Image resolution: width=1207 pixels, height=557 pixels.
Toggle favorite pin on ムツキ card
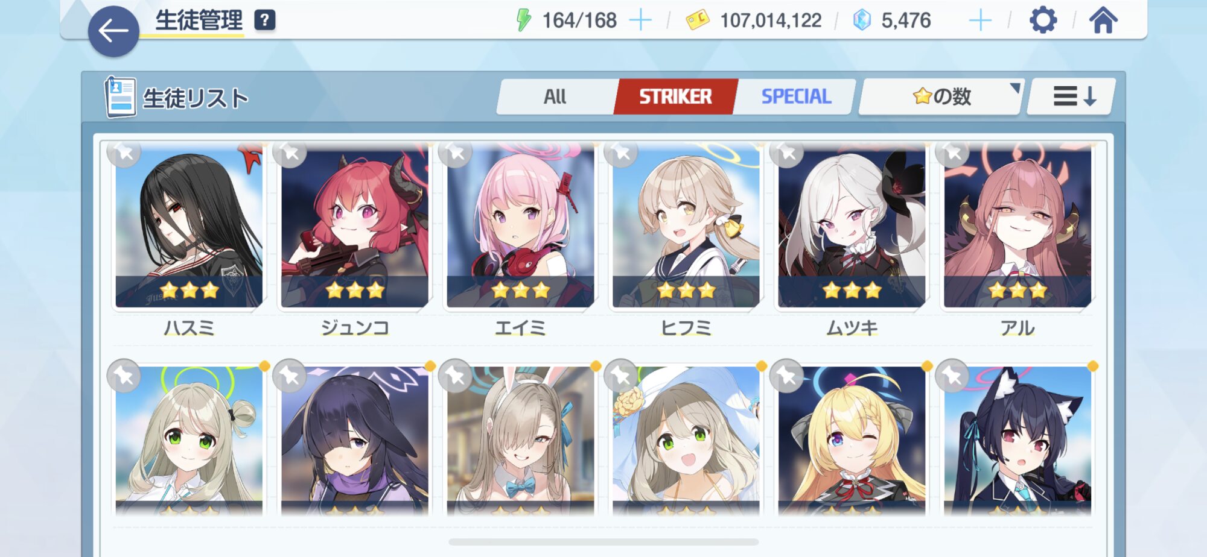tap(786, 153)
